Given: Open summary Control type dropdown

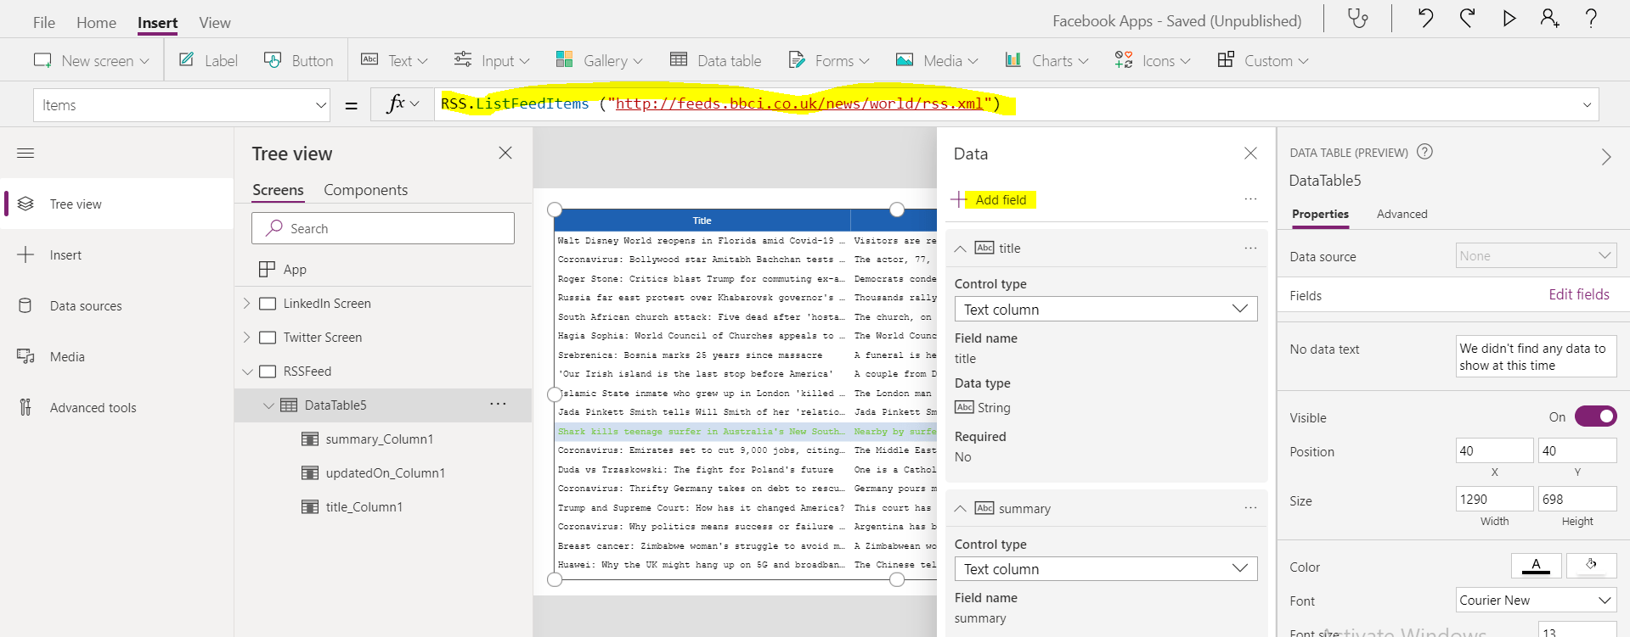Looking at the screenshot, I should pyautogui.click(x=1106, y=568).
